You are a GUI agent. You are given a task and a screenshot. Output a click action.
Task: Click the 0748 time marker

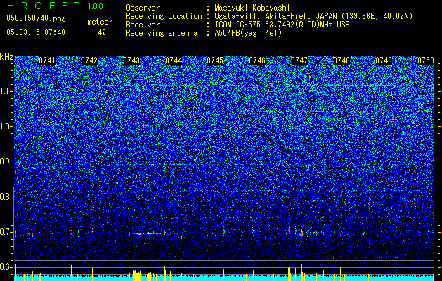pos(342,60)
